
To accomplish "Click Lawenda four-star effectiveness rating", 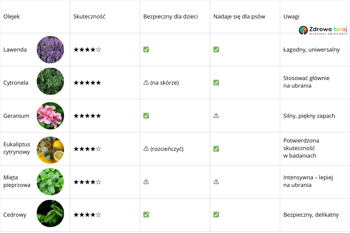I will pyautogui.click(x=87, y=49).
